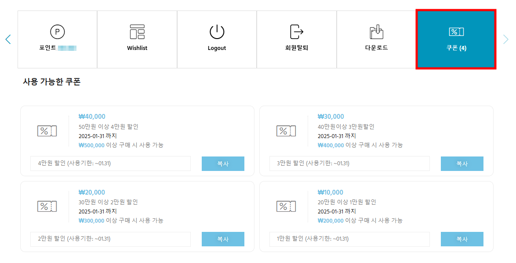
Task: Click the 4만원 할인 coupon code field
Action: tap(110, 163)
